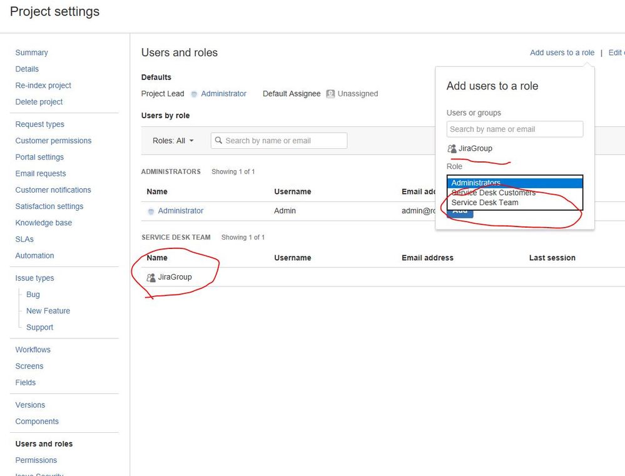Image resolution: width=625 pixels, height=476 pixels.
Task: Click the Unassigned default assignee text
Action: click(358, 94)
